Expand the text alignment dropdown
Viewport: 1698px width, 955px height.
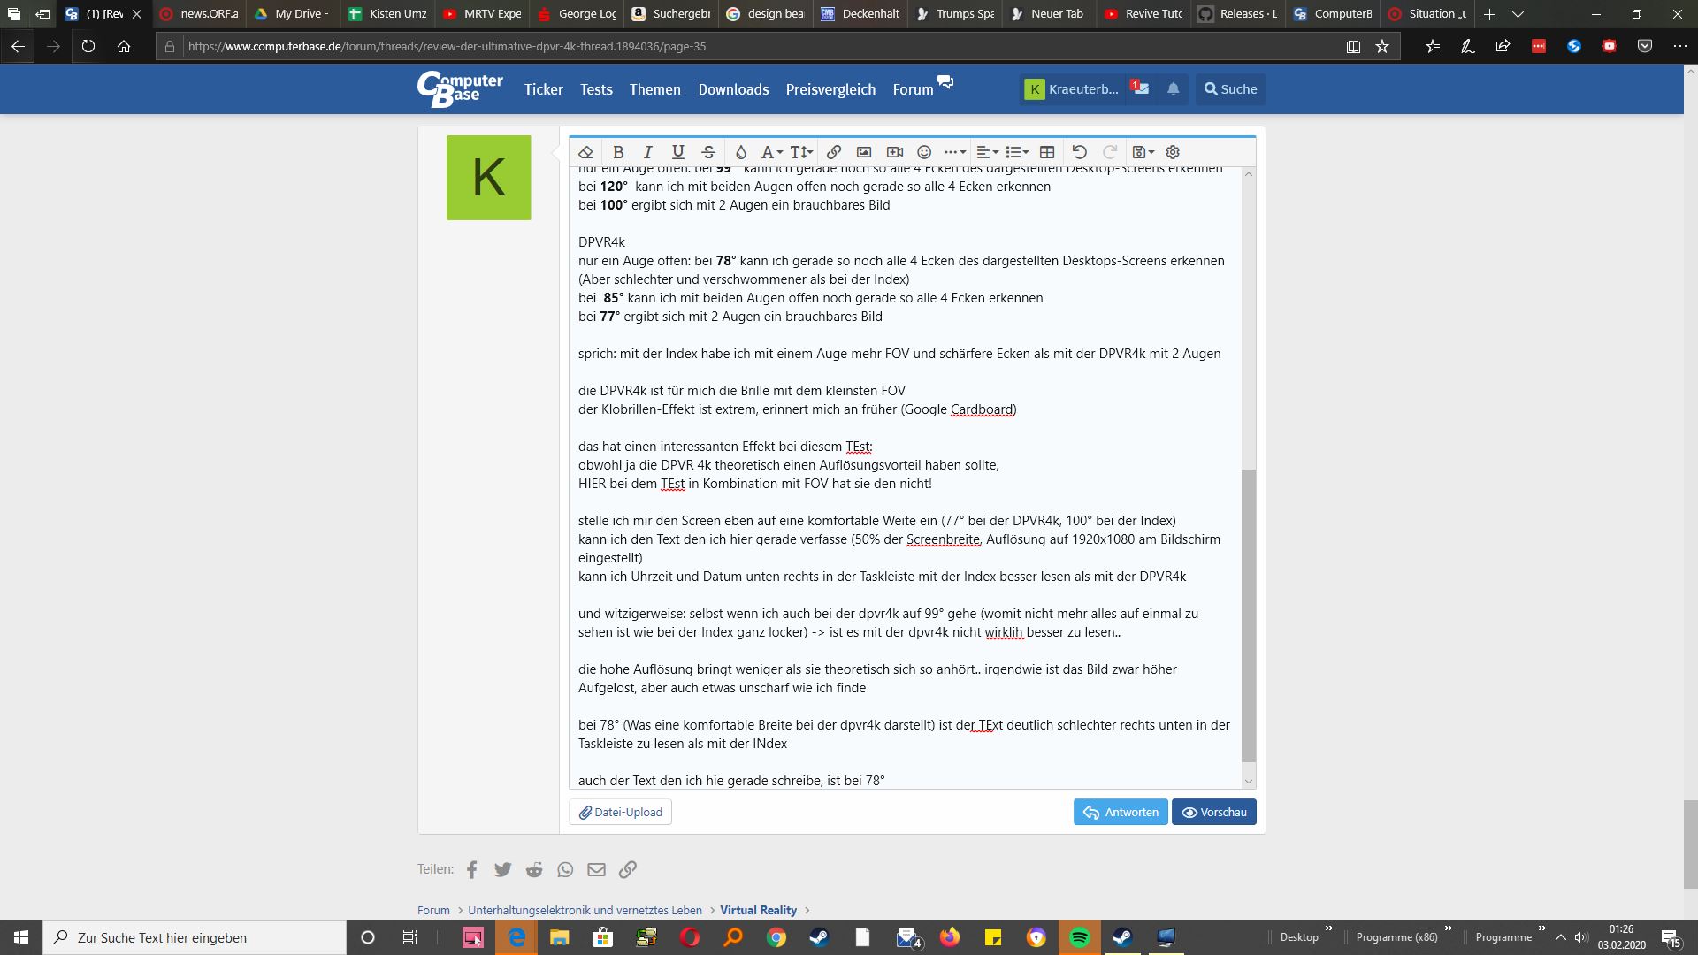click(x=986, y=152)
